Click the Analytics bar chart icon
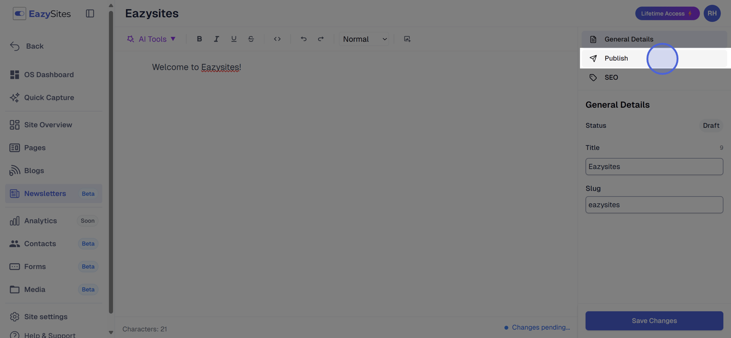731x338 pixels. click(x=15, y=221)
